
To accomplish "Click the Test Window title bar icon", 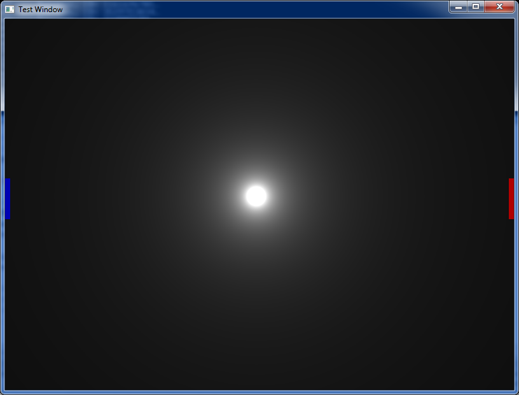I will pyautogui.click(x=10, y=10).
